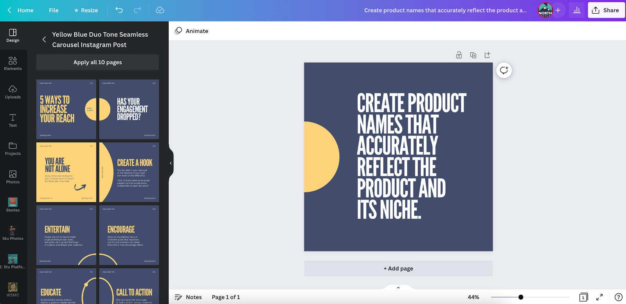Viewport: 626px width, 304px height.
Task: Click the Share button
Action: (606, 10)
